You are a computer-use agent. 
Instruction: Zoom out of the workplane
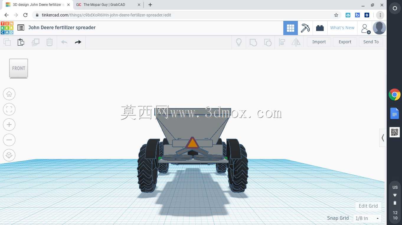click(x=9, y=140)
